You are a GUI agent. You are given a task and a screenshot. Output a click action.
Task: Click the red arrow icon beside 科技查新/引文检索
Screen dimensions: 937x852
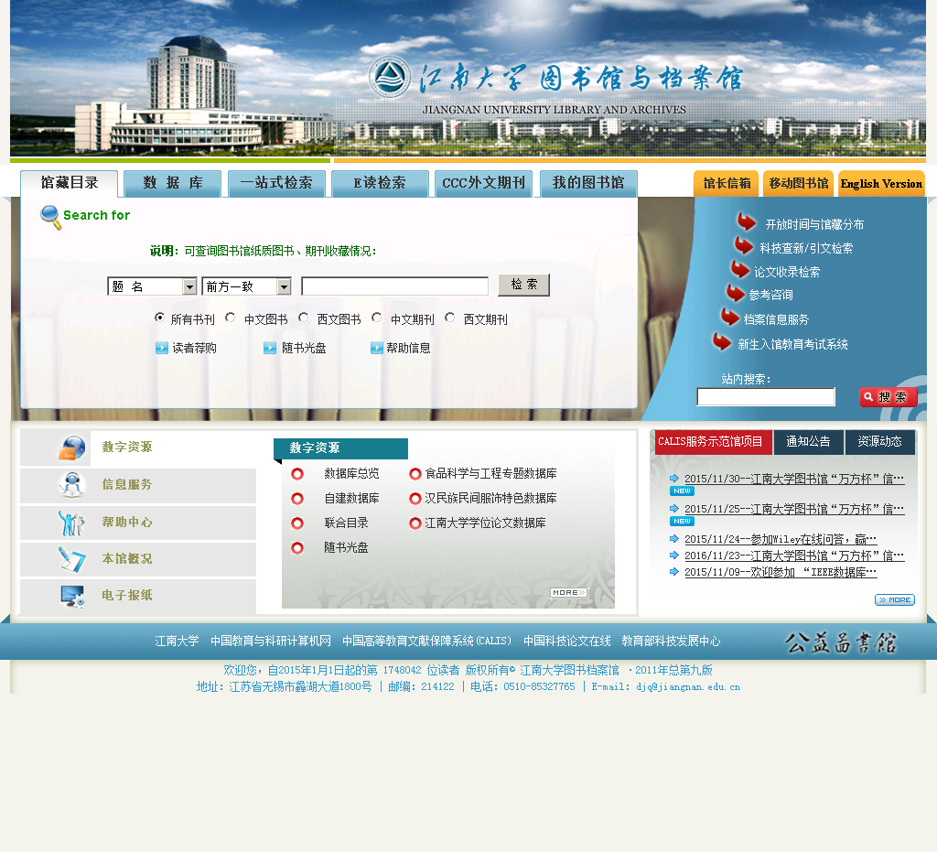point(743,245)
